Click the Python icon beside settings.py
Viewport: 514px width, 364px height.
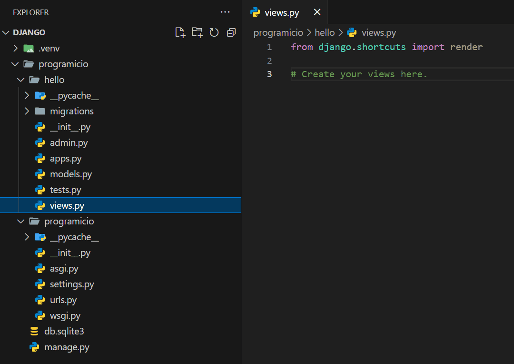(x=40, y=284)
